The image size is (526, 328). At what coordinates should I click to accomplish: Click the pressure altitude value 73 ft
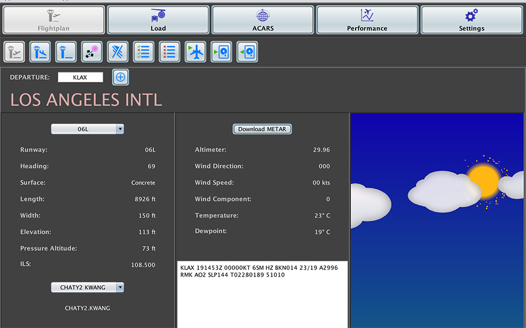(x=149, y=248)
